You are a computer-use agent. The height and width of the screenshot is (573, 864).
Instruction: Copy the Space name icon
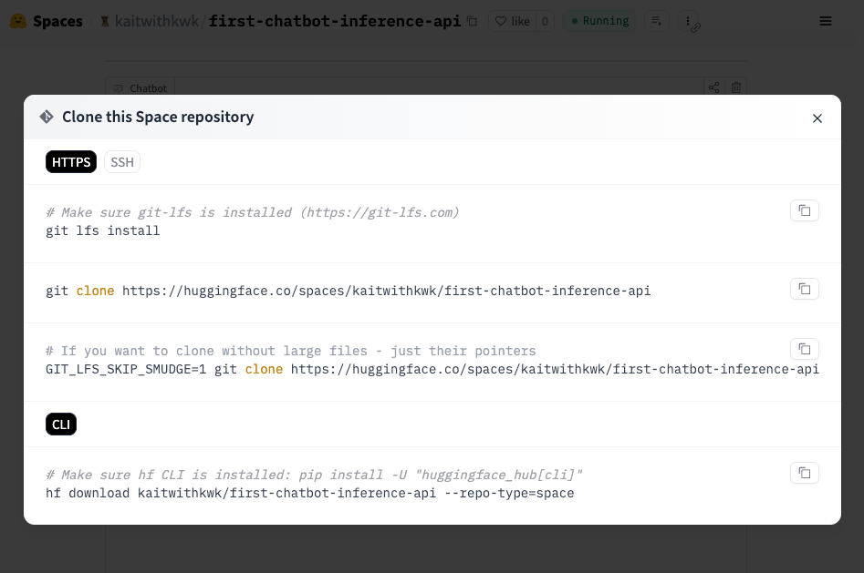point(472,21)
